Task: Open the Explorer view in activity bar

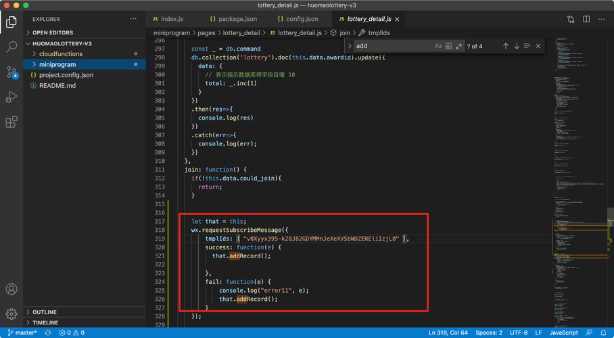Action: tap(11, 22)
